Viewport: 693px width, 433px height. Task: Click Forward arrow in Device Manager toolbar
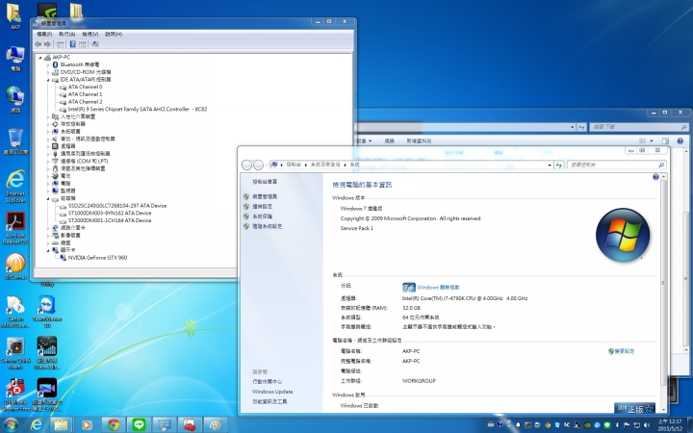(47, 44)
